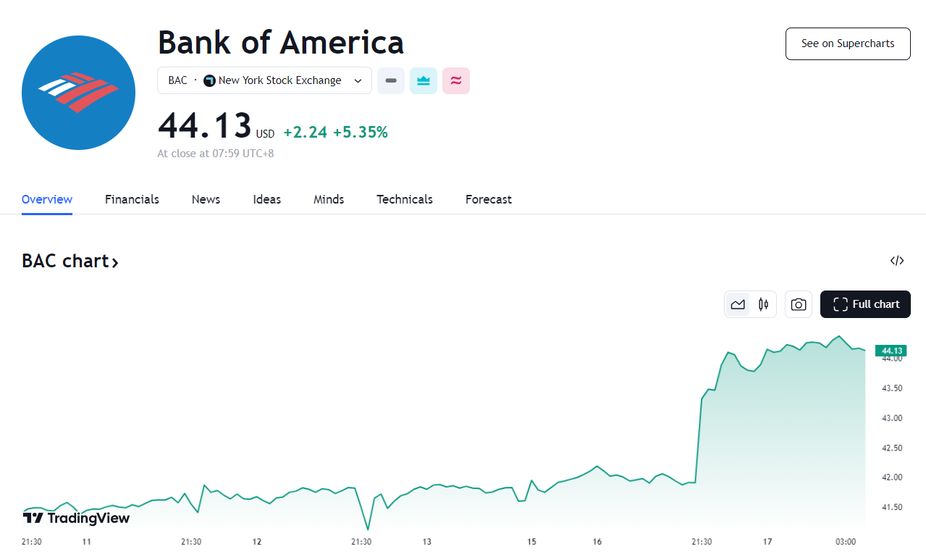Expand the BAC chart heading arrow
Image resolution: width=926 pixels, height=560 pixels.
point(114,262)
